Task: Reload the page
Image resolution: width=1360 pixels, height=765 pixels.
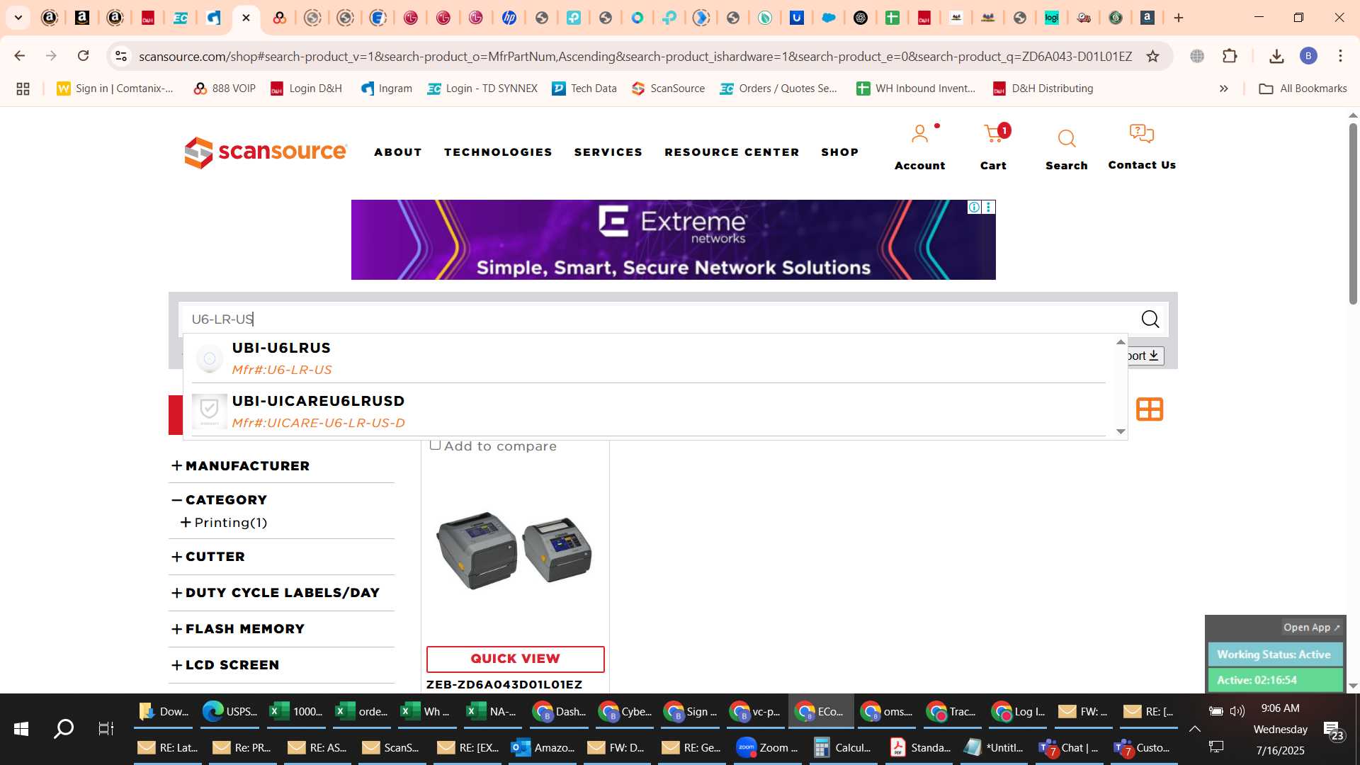Action: [x=84, y=56]
